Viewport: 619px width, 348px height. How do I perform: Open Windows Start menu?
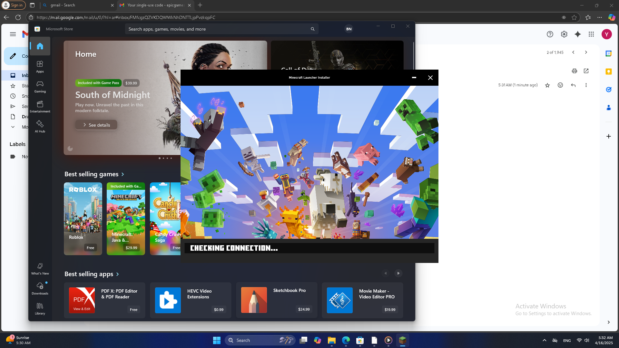[217, 340]
